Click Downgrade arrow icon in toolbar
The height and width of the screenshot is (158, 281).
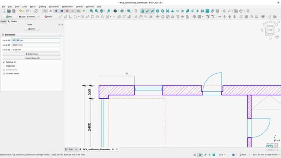pyautogui.click(x=234, y=17)
